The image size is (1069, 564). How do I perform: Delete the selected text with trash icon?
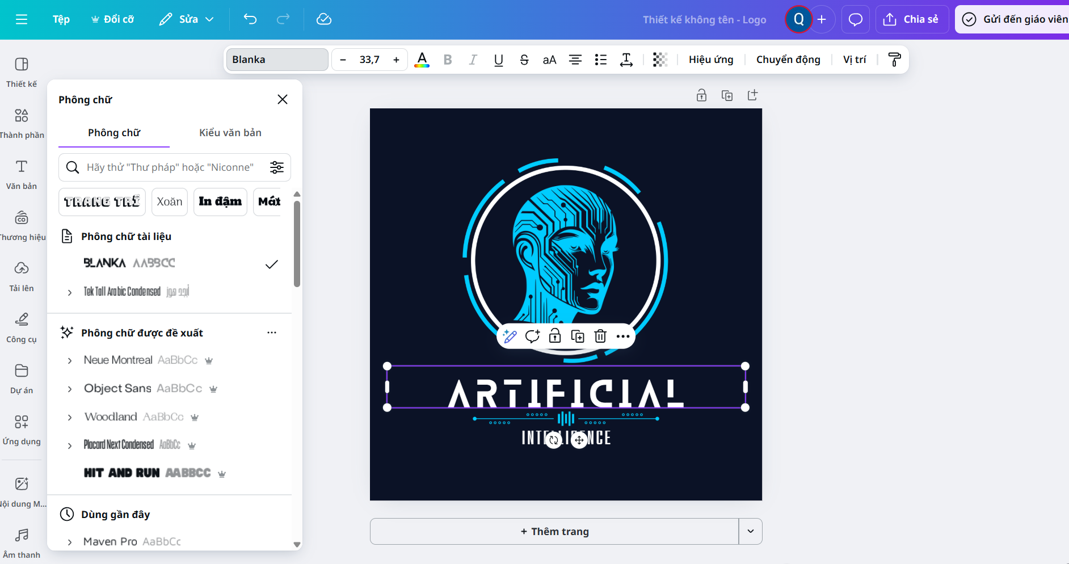[600, 336]
